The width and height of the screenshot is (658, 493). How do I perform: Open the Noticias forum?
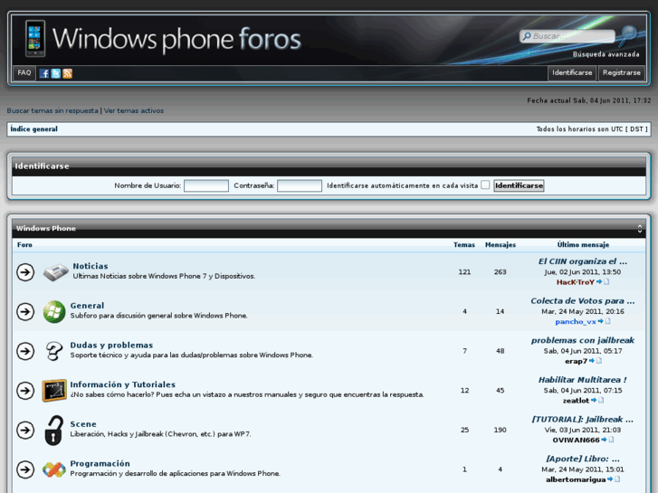[x=91, y=266]
